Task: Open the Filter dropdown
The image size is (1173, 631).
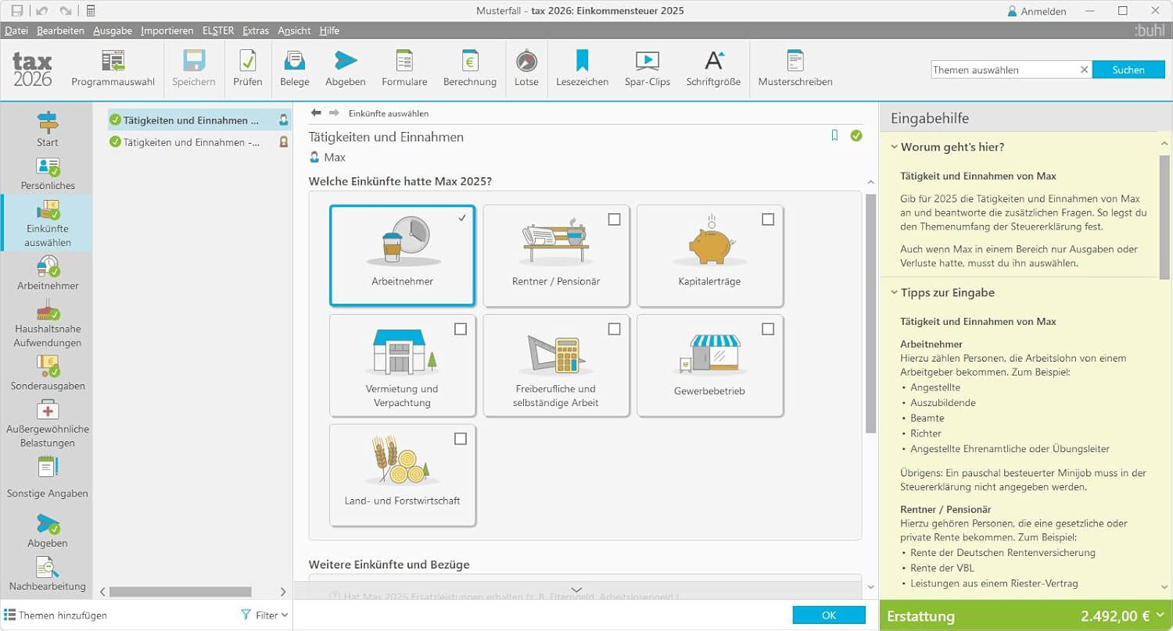Action: (265, 615)
